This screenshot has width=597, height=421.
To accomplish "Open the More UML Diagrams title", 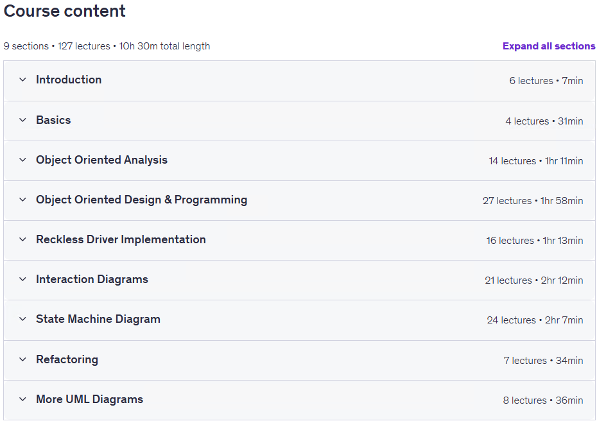I will coord(89,399).
